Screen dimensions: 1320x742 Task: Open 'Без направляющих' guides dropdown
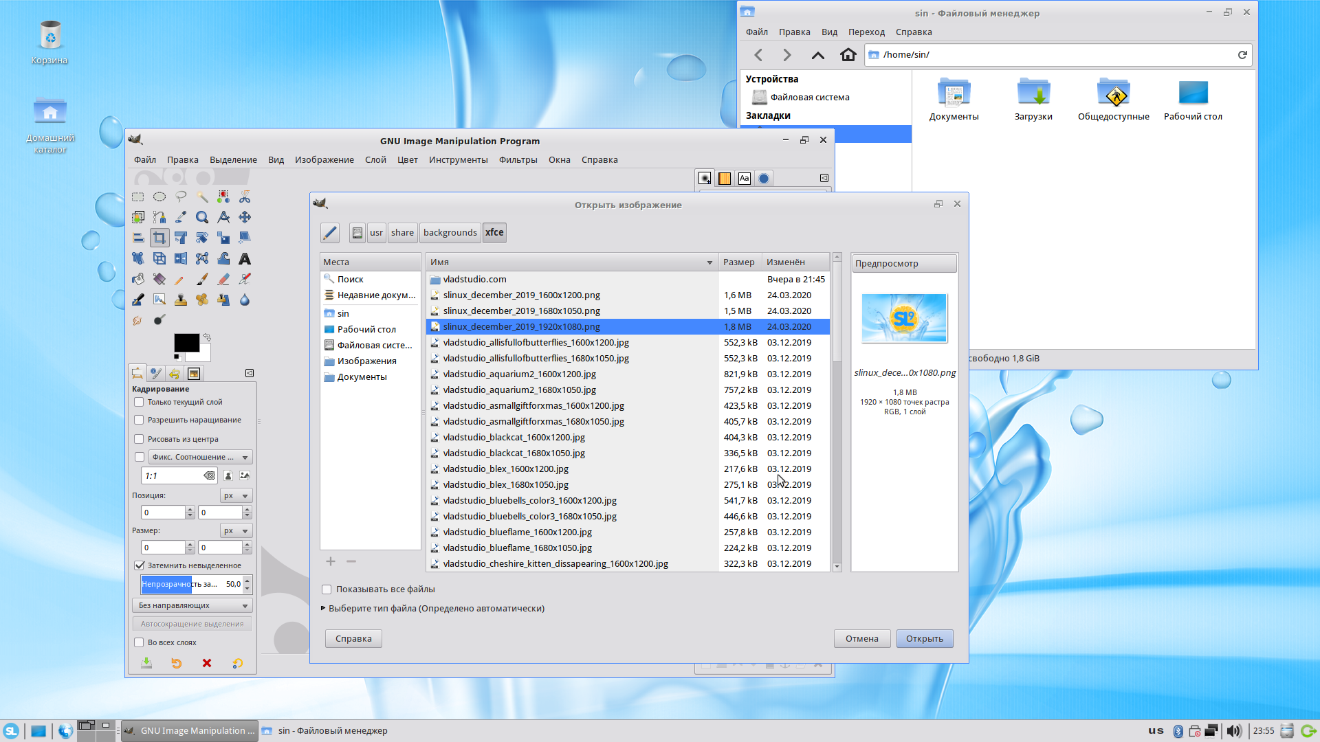tap(192, 606)
